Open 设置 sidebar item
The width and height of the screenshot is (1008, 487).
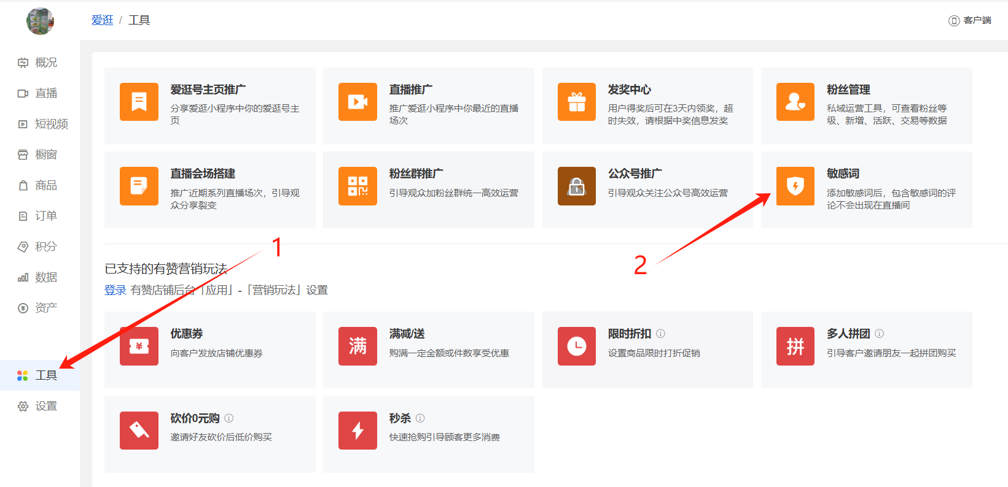[46, 406]
